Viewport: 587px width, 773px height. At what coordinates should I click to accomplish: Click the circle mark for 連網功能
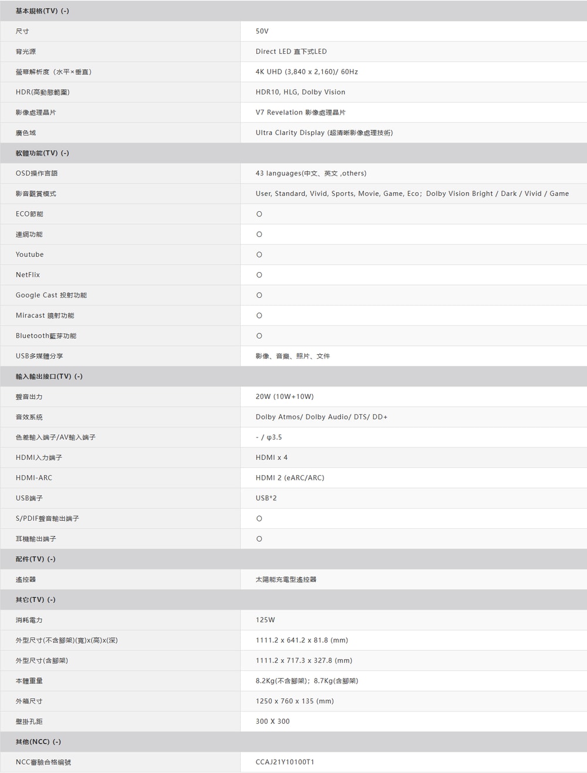pyautogui.click(x=259, y=235)
